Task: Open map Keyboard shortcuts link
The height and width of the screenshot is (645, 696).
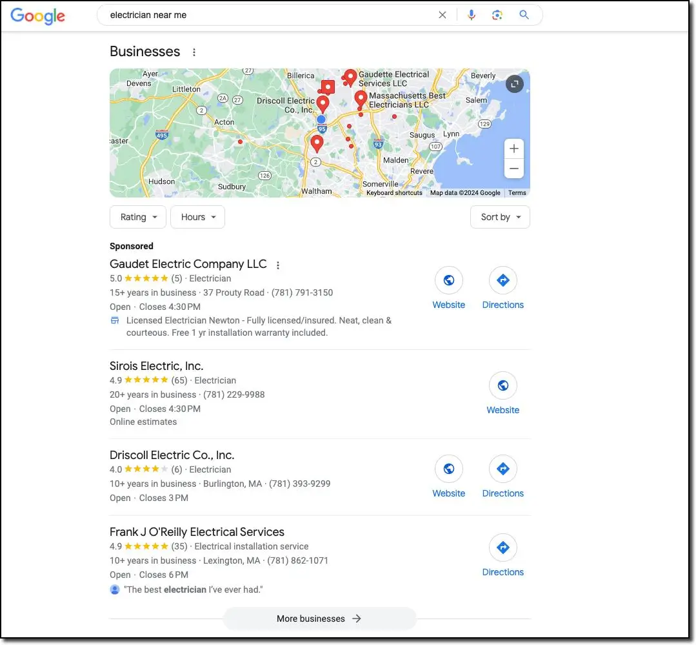Action: (394, 193)
